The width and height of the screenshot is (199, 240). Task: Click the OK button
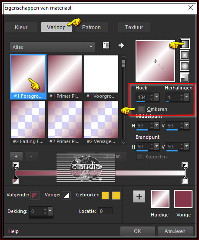coord(137,231)
